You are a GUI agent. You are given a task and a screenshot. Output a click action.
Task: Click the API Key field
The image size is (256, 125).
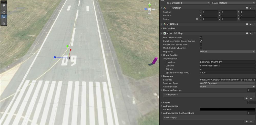[x=228, y=110]
